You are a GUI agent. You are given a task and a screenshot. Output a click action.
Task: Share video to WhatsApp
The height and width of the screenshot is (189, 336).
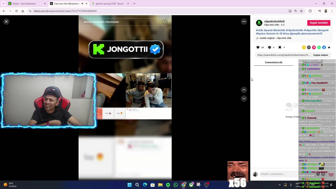319,48
